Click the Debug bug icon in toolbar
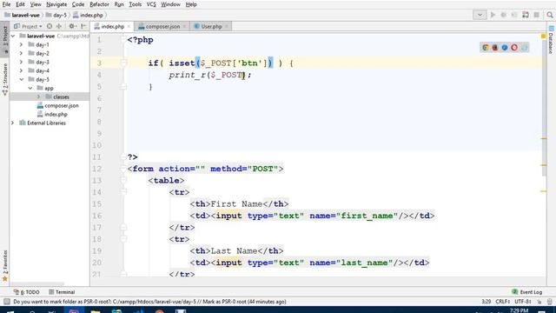This screenshot has width=556, height=313. [503, 15]
